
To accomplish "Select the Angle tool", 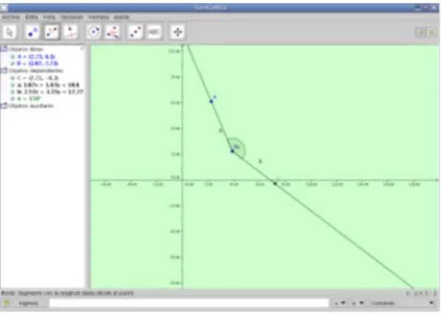I will click(113, 32).
